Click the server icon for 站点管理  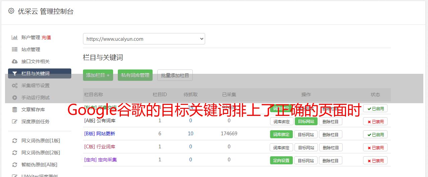[14, 49]
